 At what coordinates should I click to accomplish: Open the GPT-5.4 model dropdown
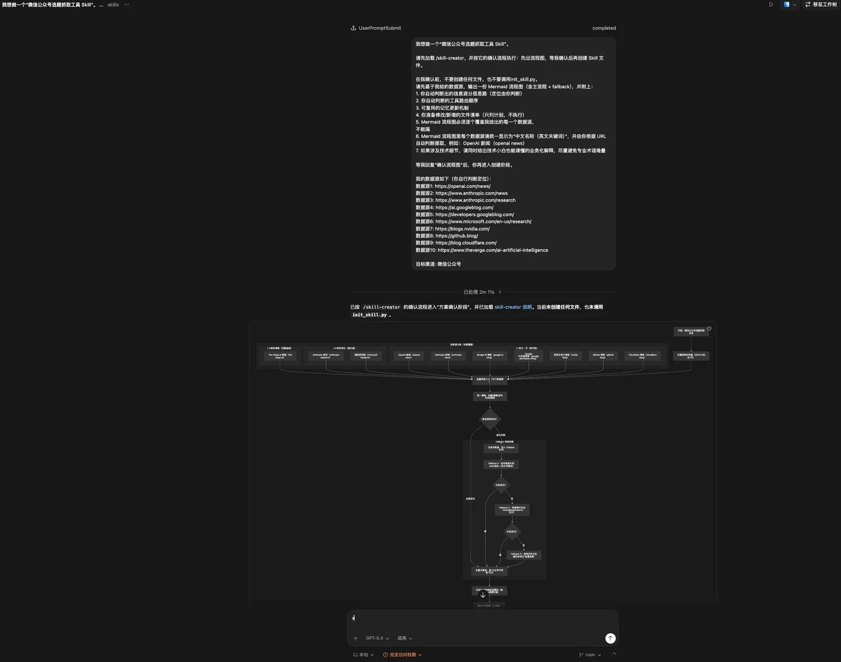click(x=377, y=639)
